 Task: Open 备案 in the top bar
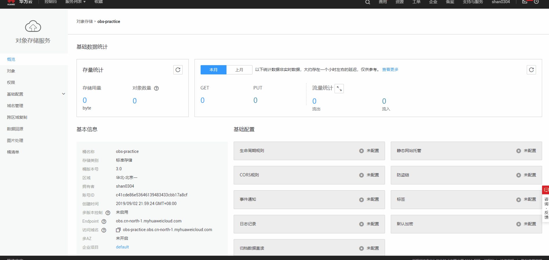click(450, 2)
